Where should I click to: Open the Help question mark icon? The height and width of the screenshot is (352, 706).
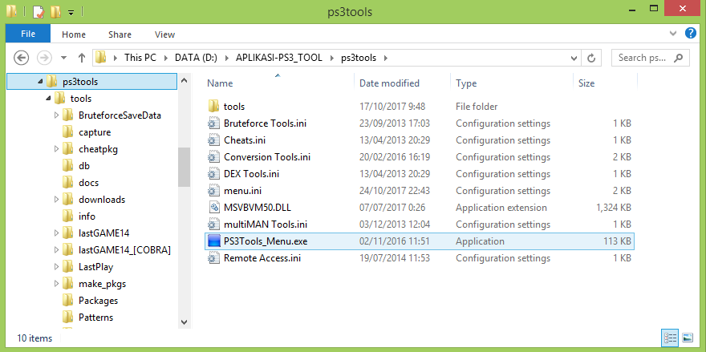point(690,34)
